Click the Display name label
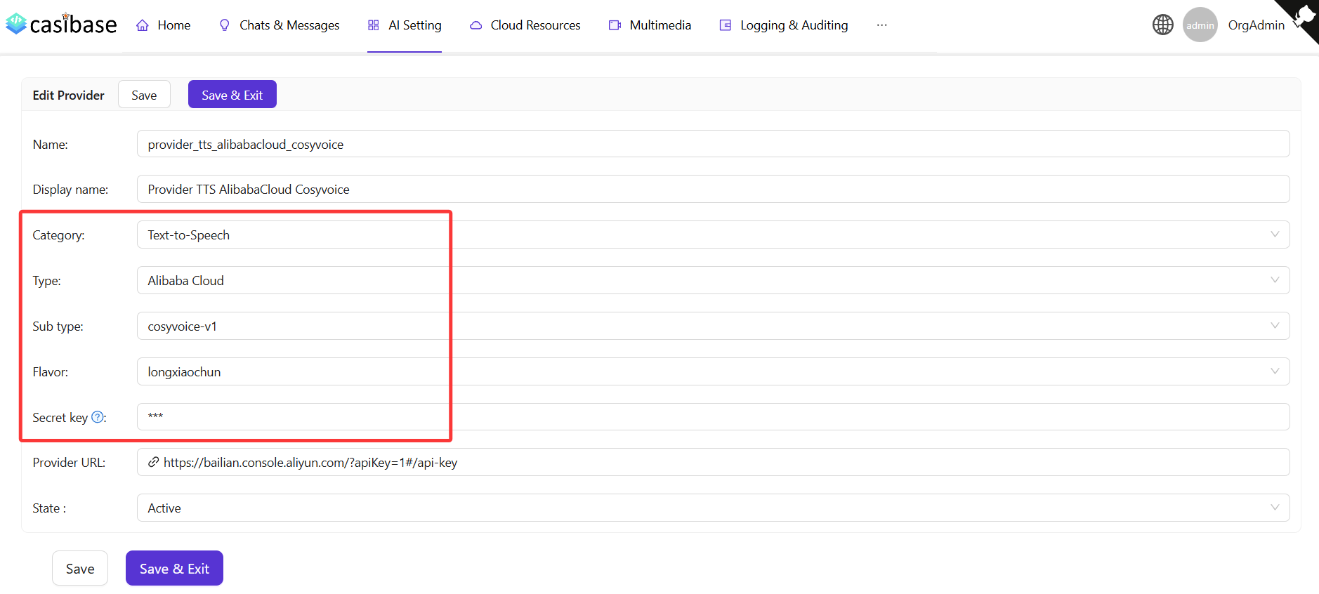1319x594 pixels. (70, 189)
